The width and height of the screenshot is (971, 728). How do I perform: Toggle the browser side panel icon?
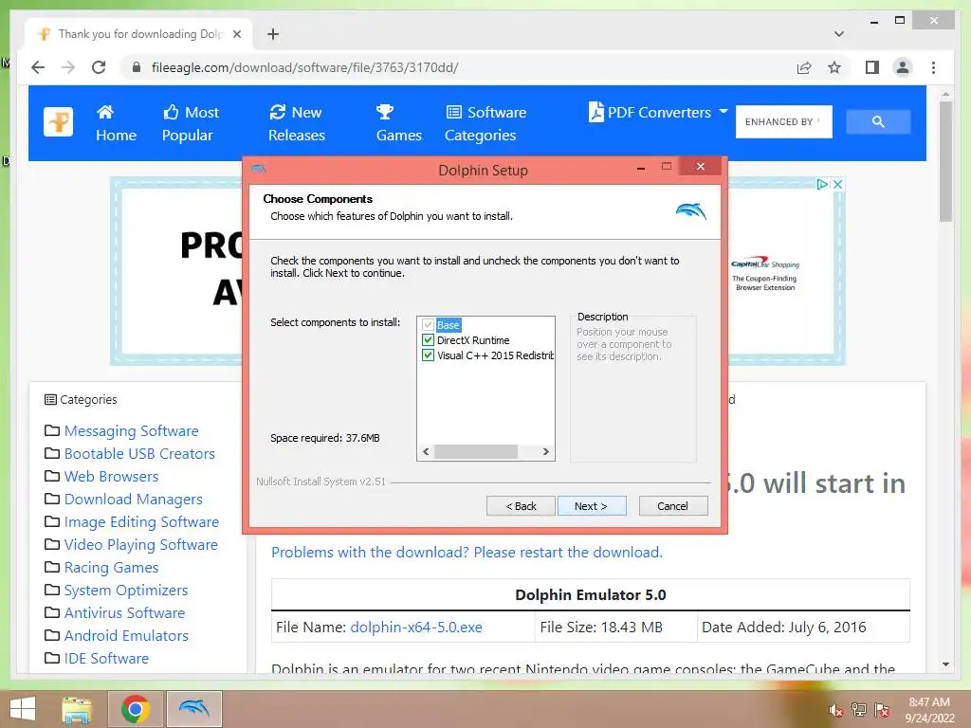point(872,67)
